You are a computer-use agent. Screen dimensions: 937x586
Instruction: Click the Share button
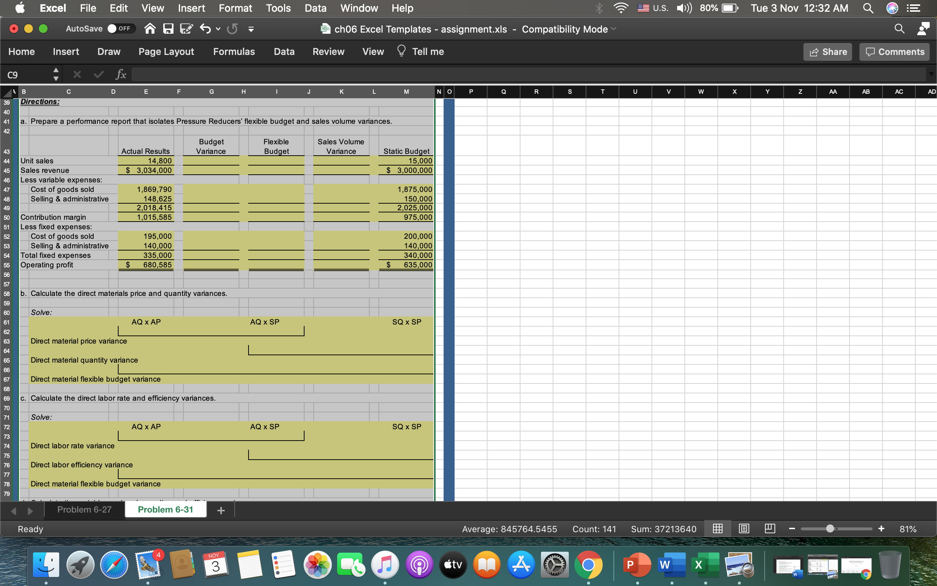828,52
